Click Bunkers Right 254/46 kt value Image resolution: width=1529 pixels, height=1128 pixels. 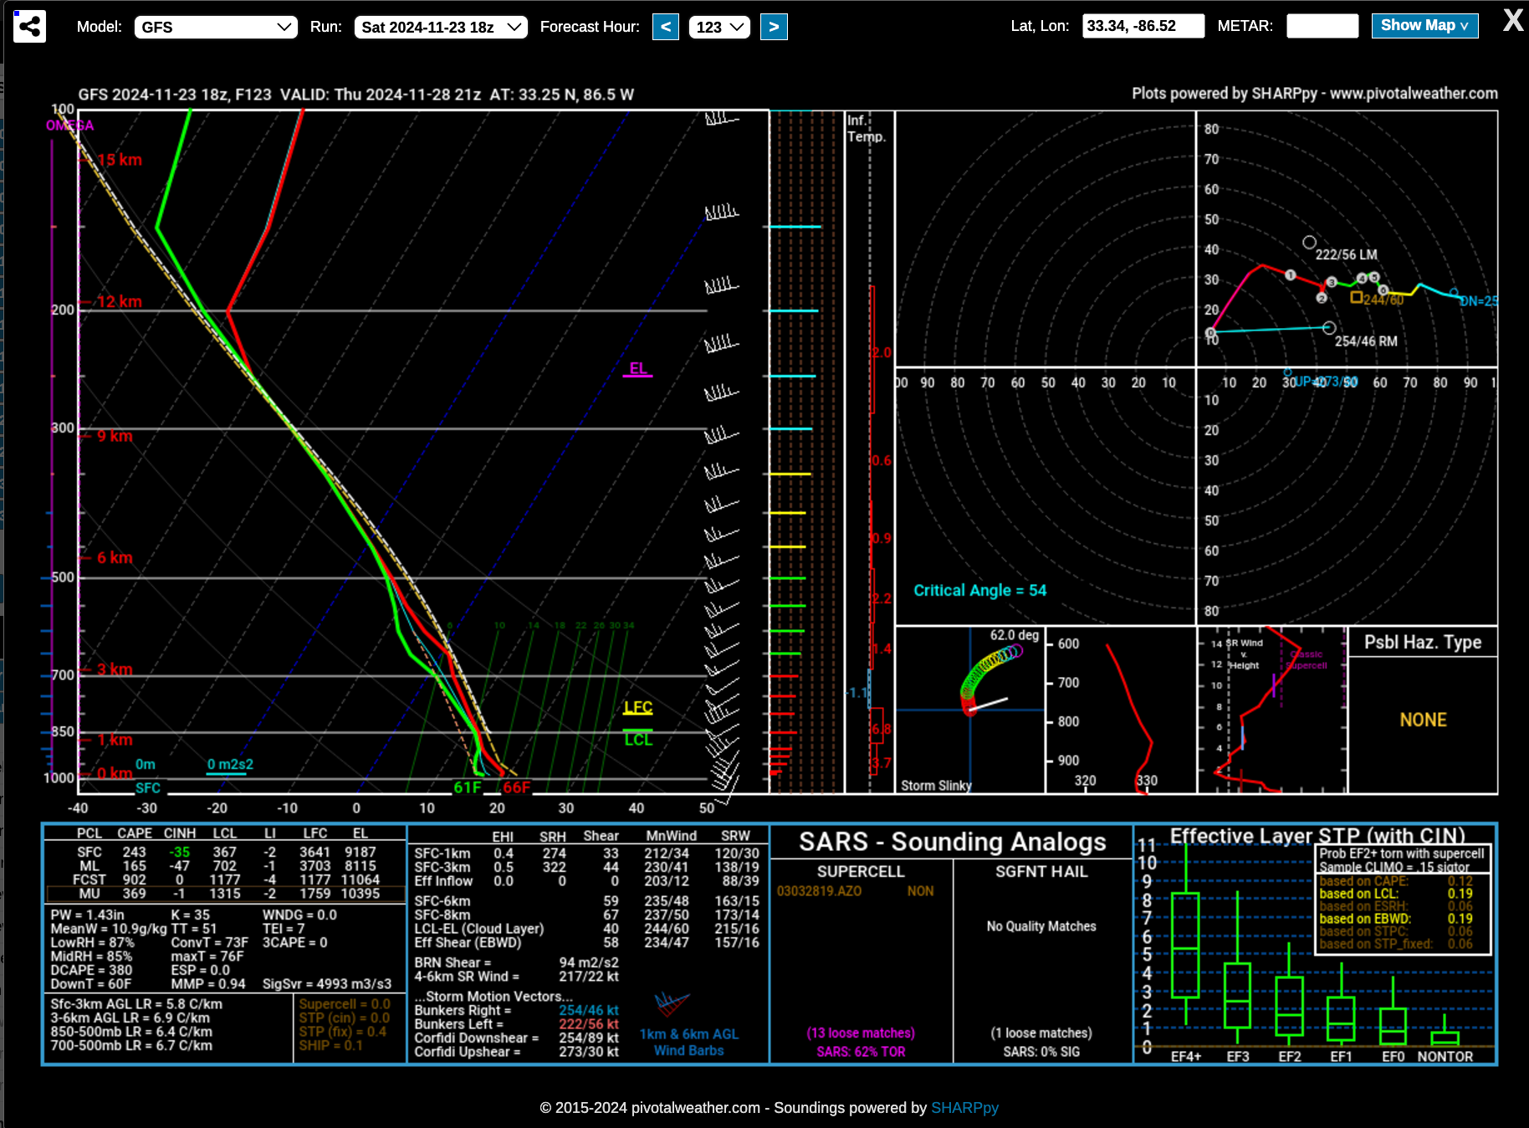(589, 1011)
